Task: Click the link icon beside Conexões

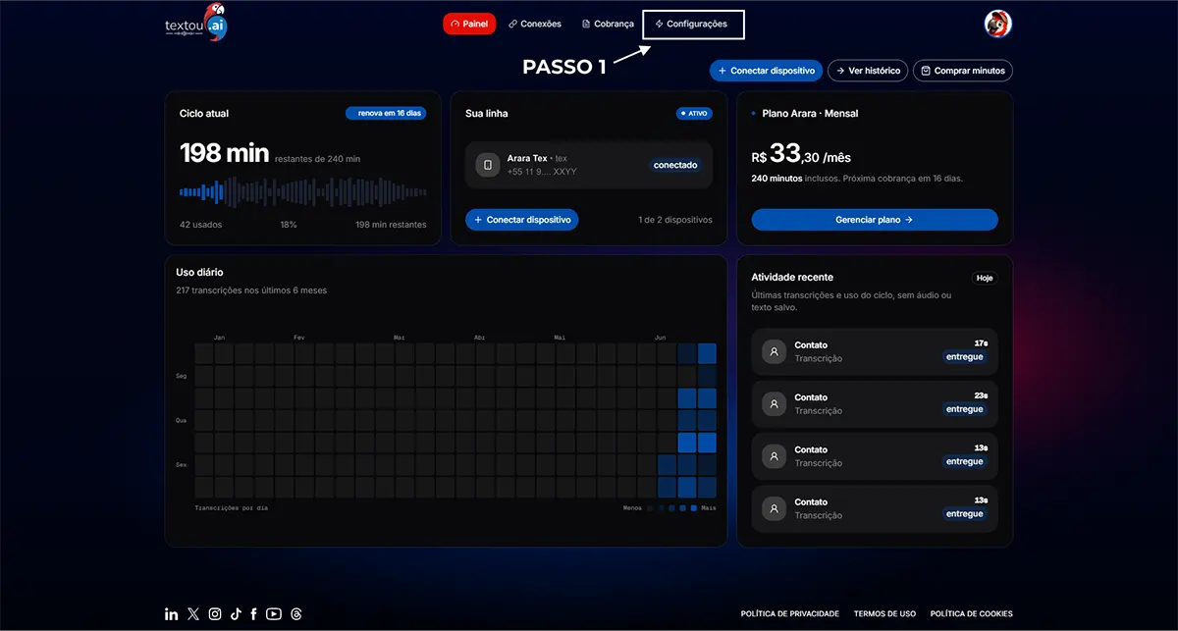Action: pyautogui.click(x=512, y=24)
